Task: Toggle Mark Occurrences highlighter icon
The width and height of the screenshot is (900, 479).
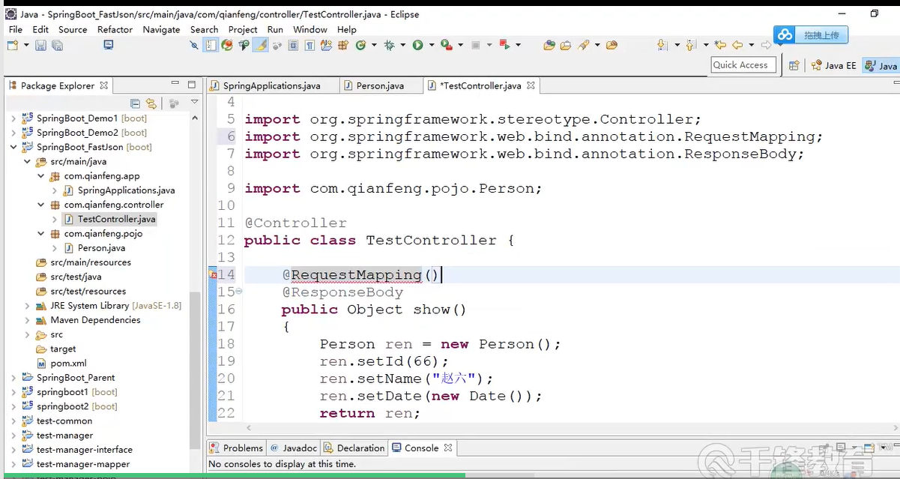Action: click(261, 45)
